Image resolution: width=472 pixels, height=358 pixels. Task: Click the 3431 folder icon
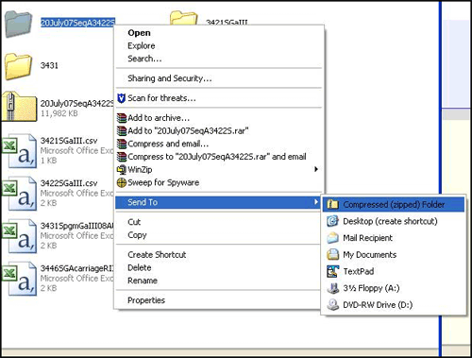[19, 66]
